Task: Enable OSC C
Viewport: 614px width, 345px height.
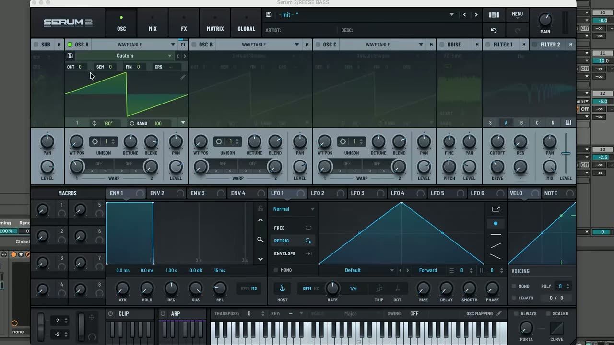Action: pos(318,45)
